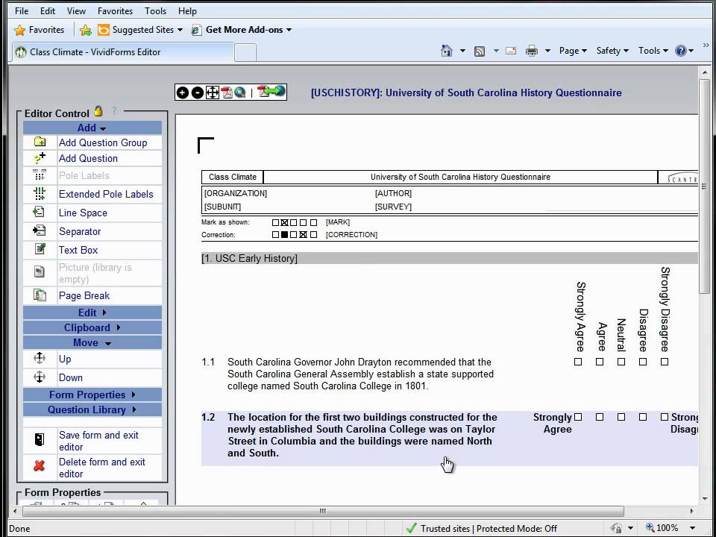Click the Add Question icon
Image resolution: width=716 pixels, height=537 pixels.
click(x=40, y=158)
